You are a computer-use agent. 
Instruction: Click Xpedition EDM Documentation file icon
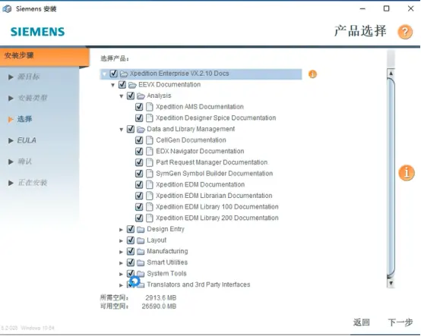(x=149, y=184)
